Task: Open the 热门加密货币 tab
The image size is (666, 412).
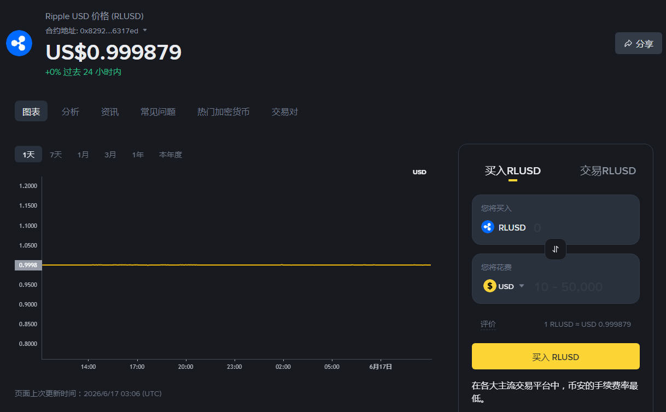Action: click(224, 111)
